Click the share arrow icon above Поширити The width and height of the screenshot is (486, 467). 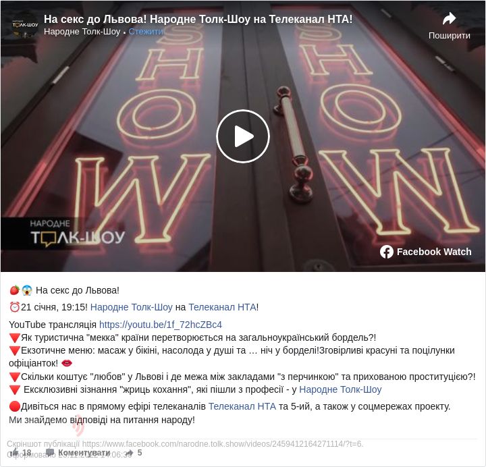point(449,19)
